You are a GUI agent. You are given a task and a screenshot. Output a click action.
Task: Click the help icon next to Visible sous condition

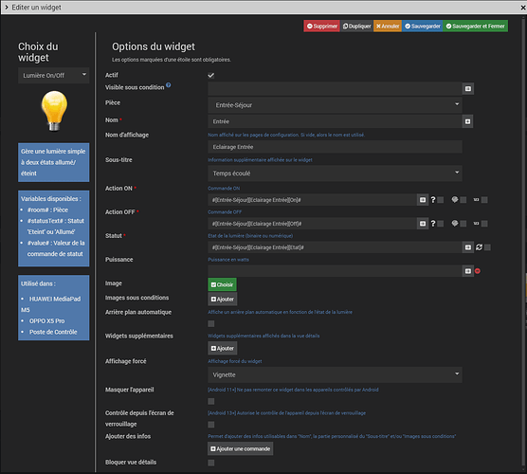coord(169,85)
